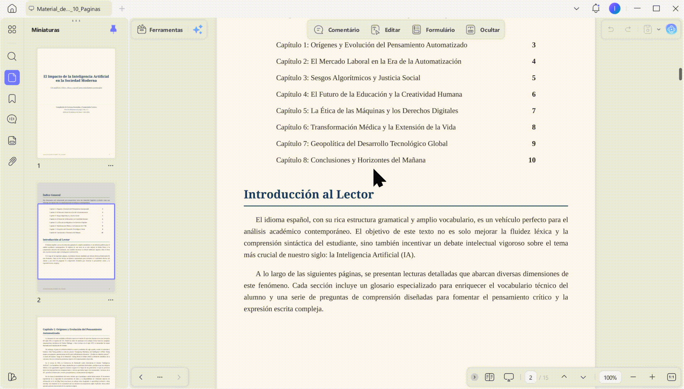Open the user account avatar
Viewport: 684px width, 389px height.
tap(615, 8)
